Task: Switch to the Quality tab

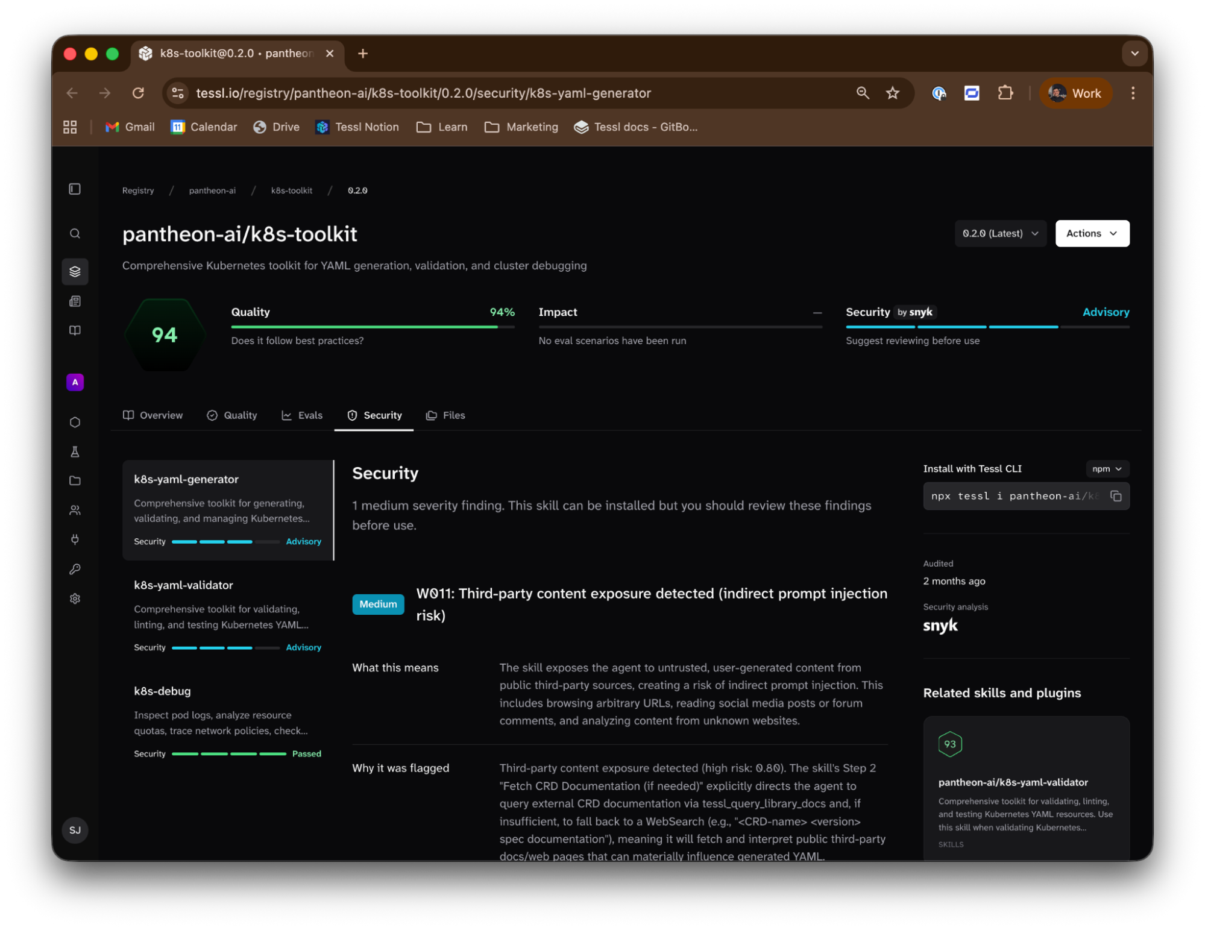Action: coord(232,415)
